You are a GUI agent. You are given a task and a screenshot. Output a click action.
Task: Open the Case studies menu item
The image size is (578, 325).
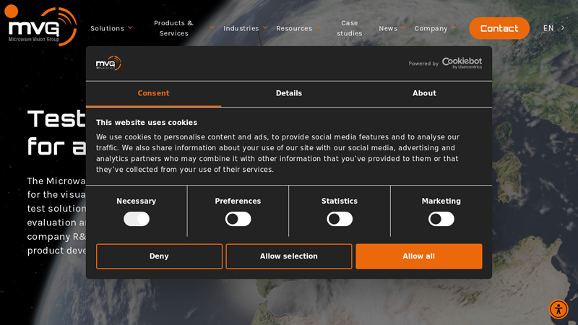pyautogui.click(x=350, y=28)
